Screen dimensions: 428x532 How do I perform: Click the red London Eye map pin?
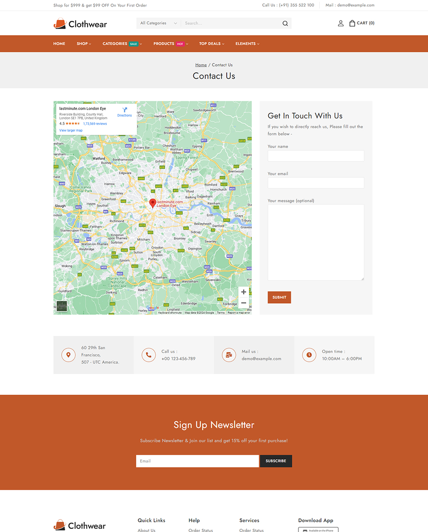(153, 203)
